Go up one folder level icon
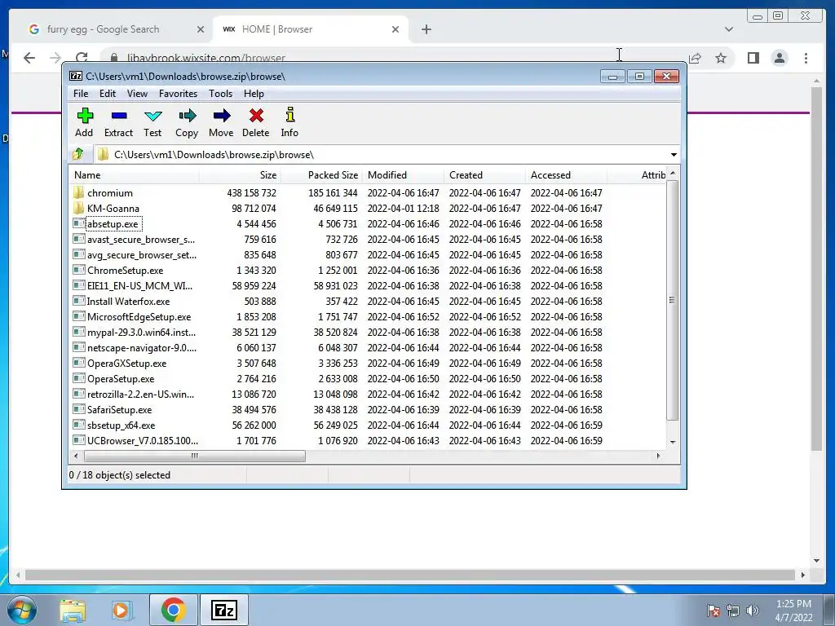Screen dimensions: 835x626 (78, 154)
